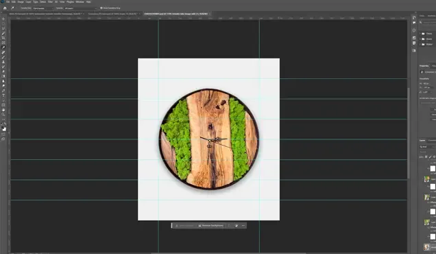The width and height of the screenshot is (436, 254).
Task: Select the Gradient tool
Action: point(3,76)
